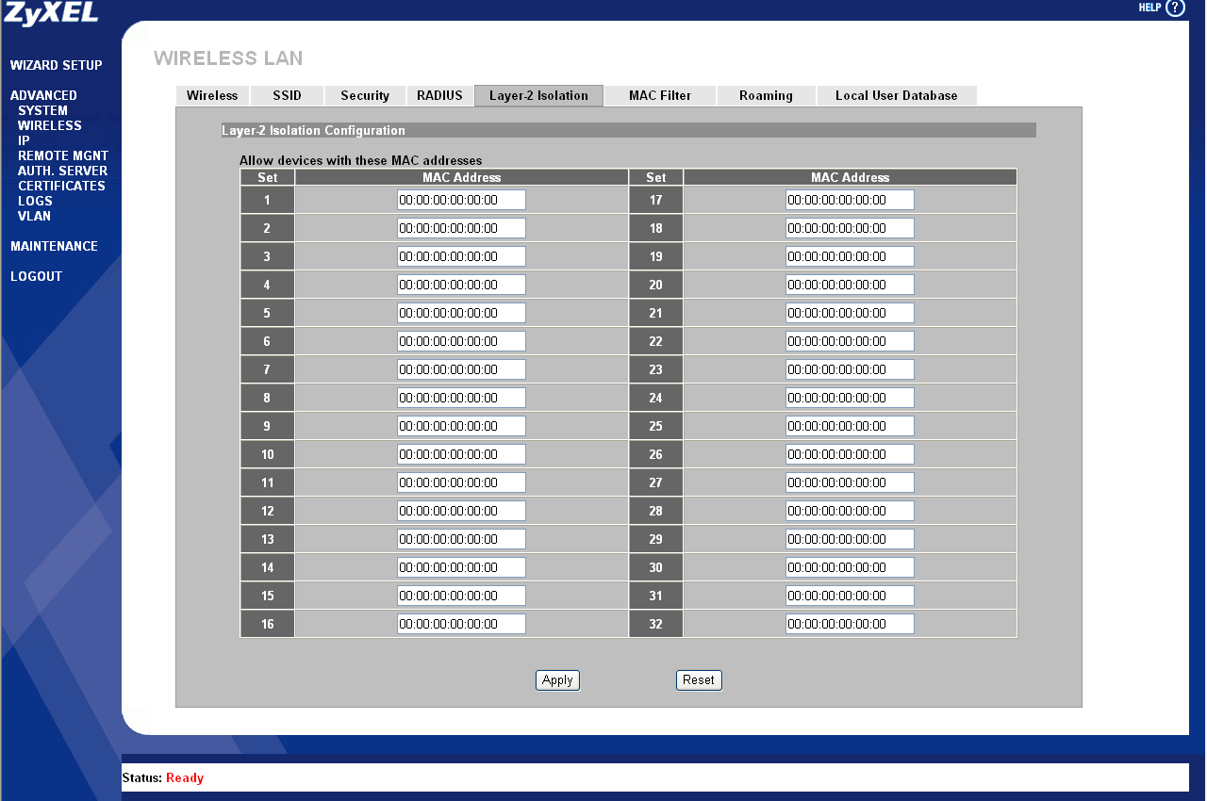
Task: Click LOGOUT in the sidebar
Action: click(36, 276)
